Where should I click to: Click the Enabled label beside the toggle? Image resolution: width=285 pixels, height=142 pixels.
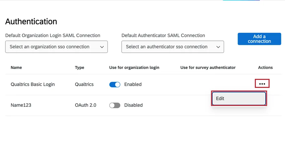click(133, 85)
